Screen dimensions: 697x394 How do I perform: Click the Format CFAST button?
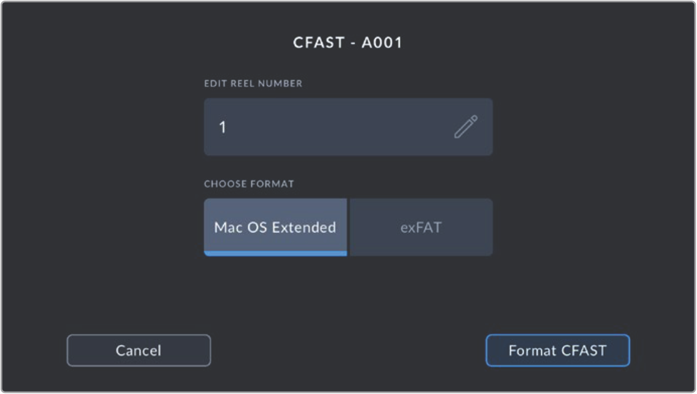[x=557, y=350]
